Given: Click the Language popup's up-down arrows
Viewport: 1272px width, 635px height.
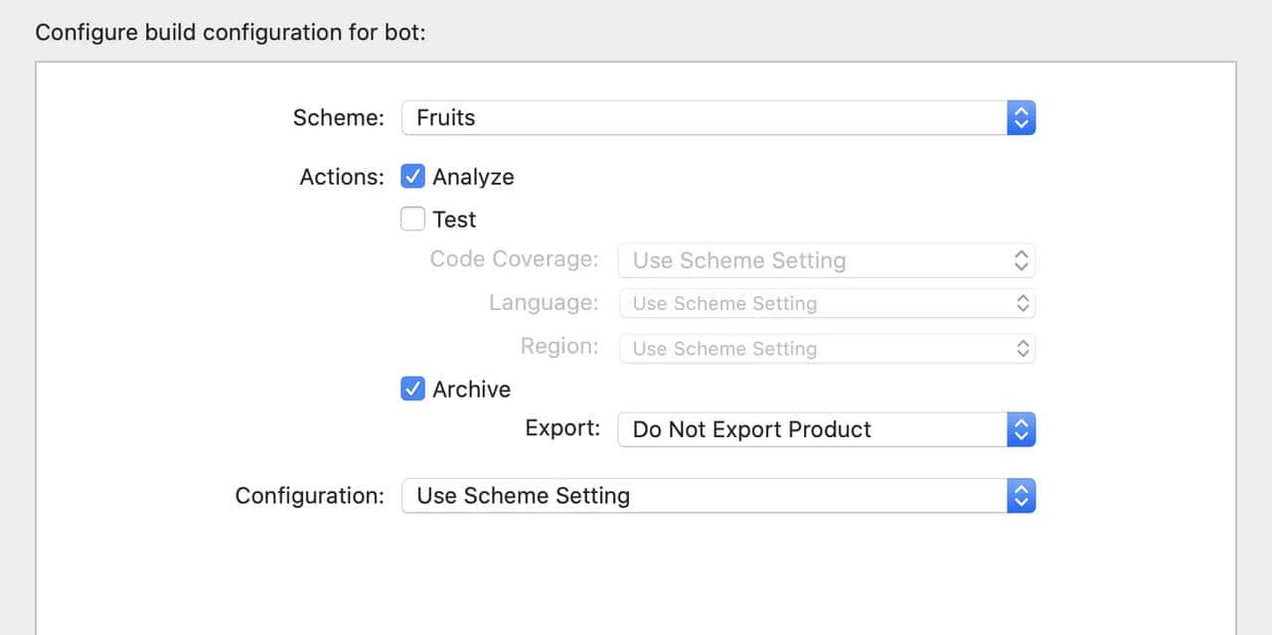Looking at the screenshot, I should (x=1022, y=303).
